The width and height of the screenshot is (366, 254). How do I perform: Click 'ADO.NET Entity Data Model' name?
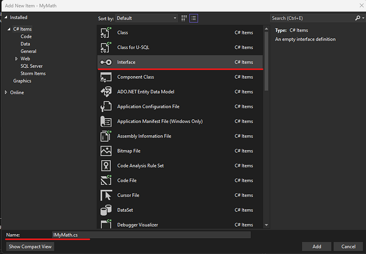(145, 92)
